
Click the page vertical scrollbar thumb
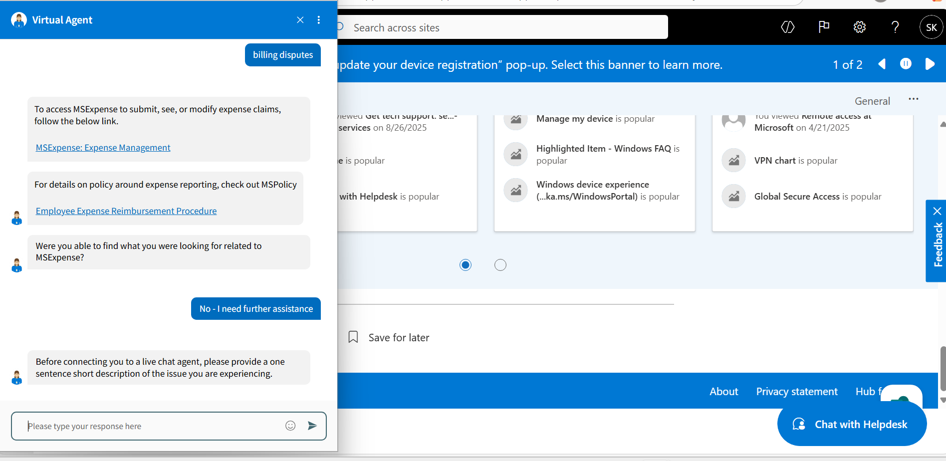pos(942,368)
